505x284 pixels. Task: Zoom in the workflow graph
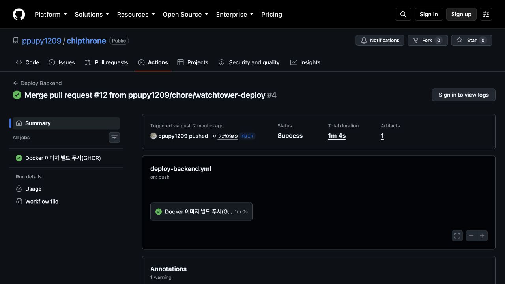(482, 235)
